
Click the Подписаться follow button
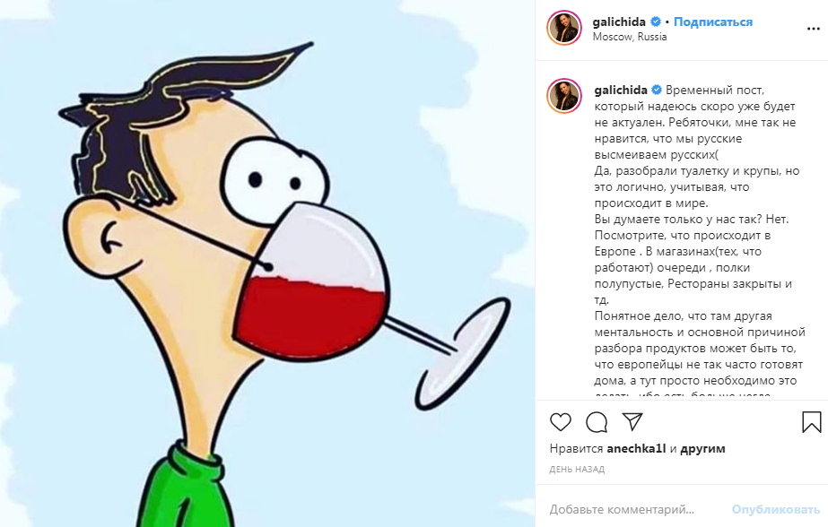pos(713,22)
